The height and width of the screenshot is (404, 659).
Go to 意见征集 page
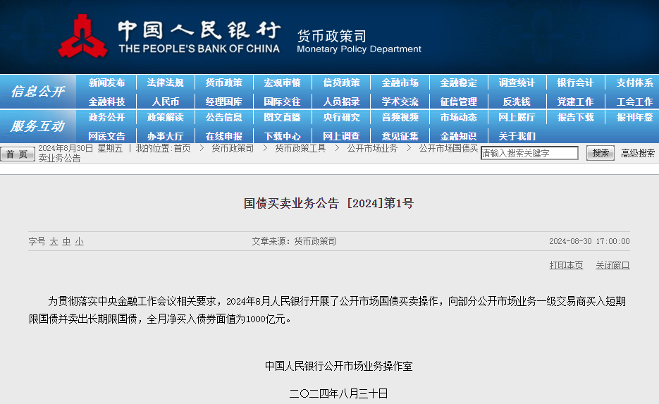point(400,136)
